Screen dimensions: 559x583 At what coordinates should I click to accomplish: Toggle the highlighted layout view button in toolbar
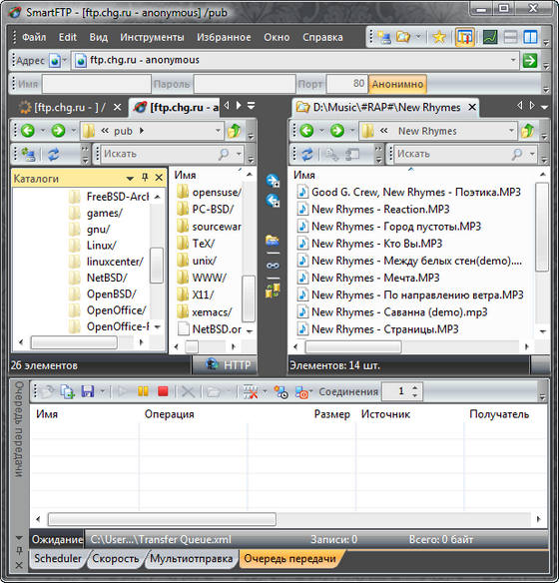pos(464,37)
